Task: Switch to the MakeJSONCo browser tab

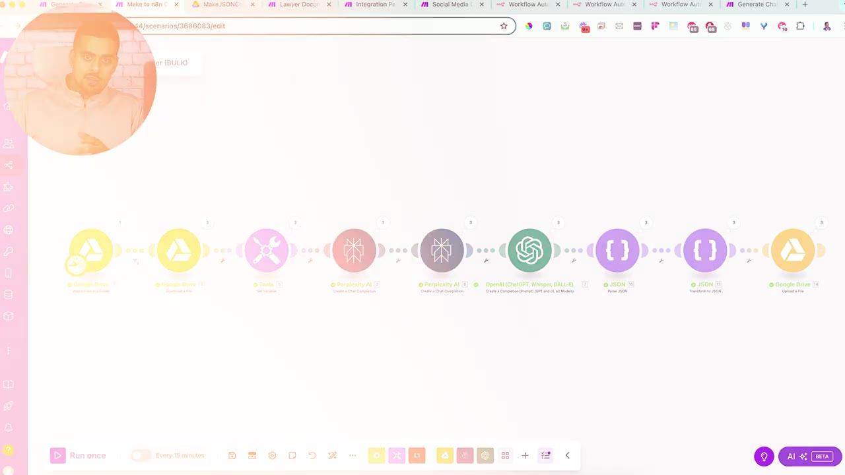Action: pyautogui.click(x=222, y=5)
